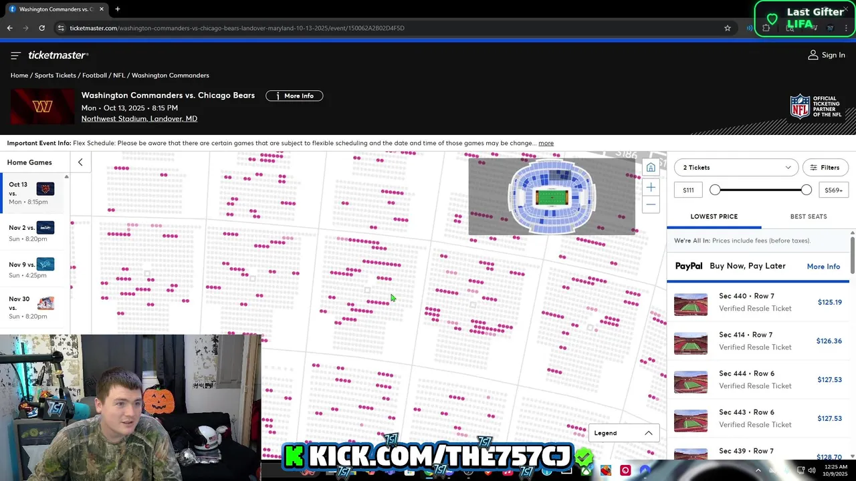Click the right price slider handle
The height and width of the screenshot is (481, 856).
(807, 190)
